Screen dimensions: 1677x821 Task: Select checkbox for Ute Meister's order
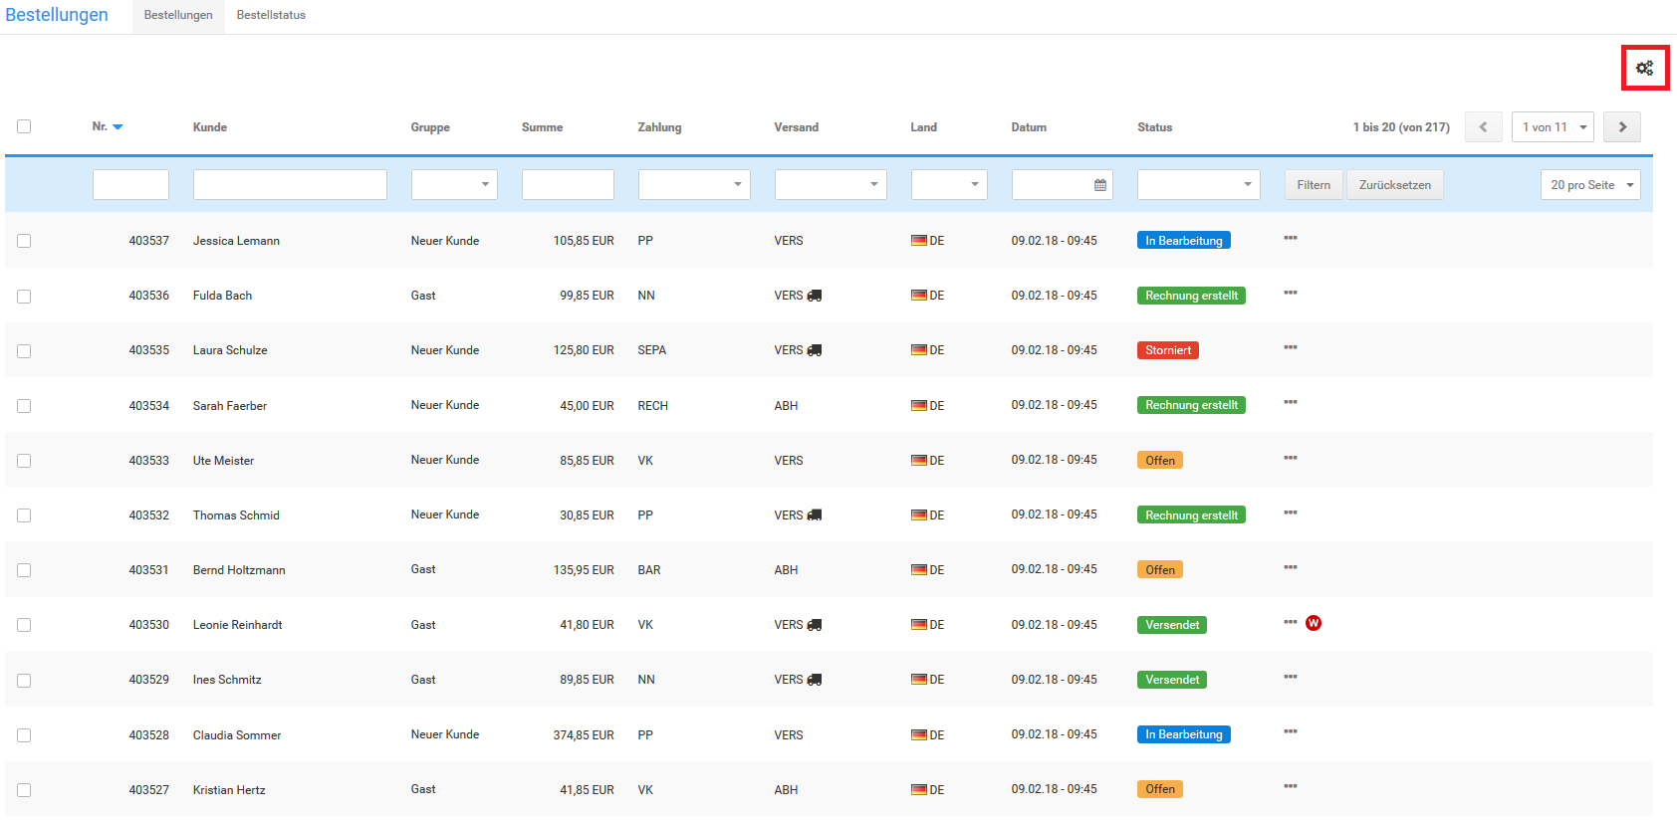click(x=24, y=461)
